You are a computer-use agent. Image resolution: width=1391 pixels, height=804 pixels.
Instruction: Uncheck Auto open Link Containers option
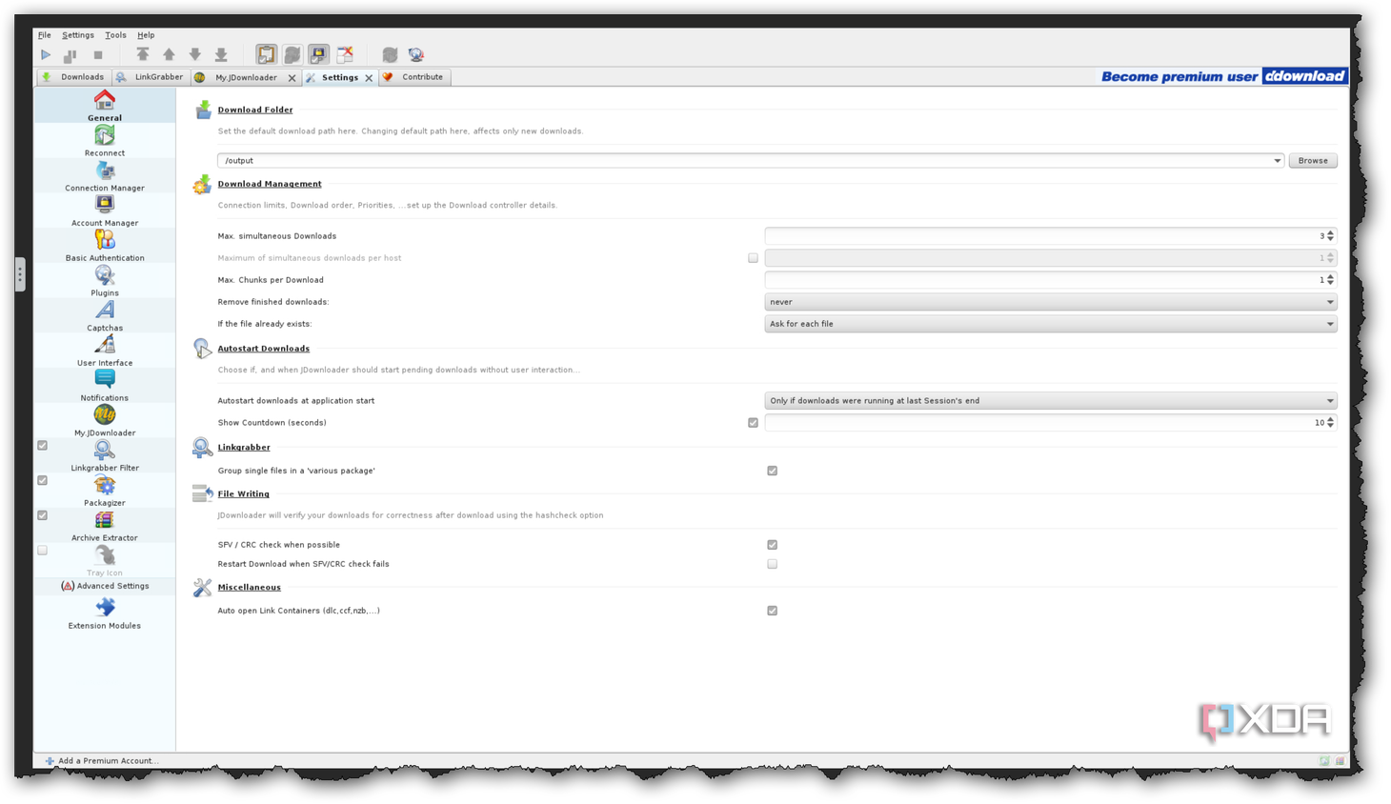pos(772,611)
